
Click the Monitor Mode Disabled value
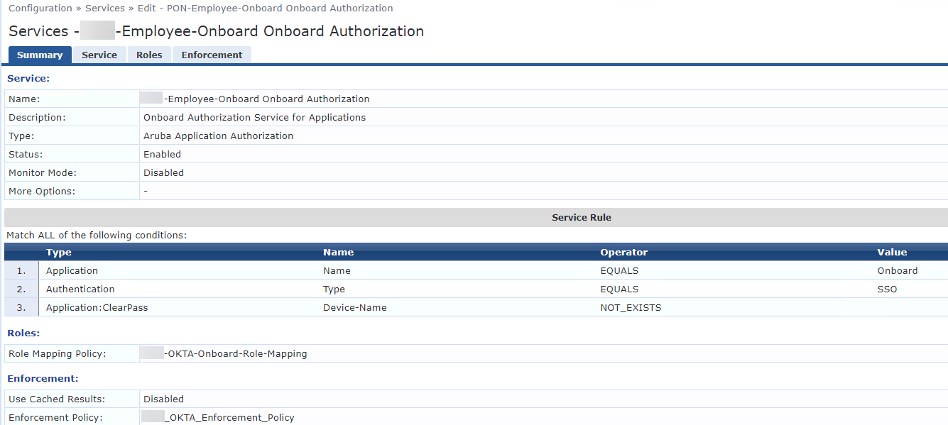point(163,173)
